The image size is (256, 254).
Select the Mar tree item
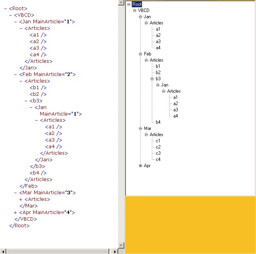tap(148, 128)
